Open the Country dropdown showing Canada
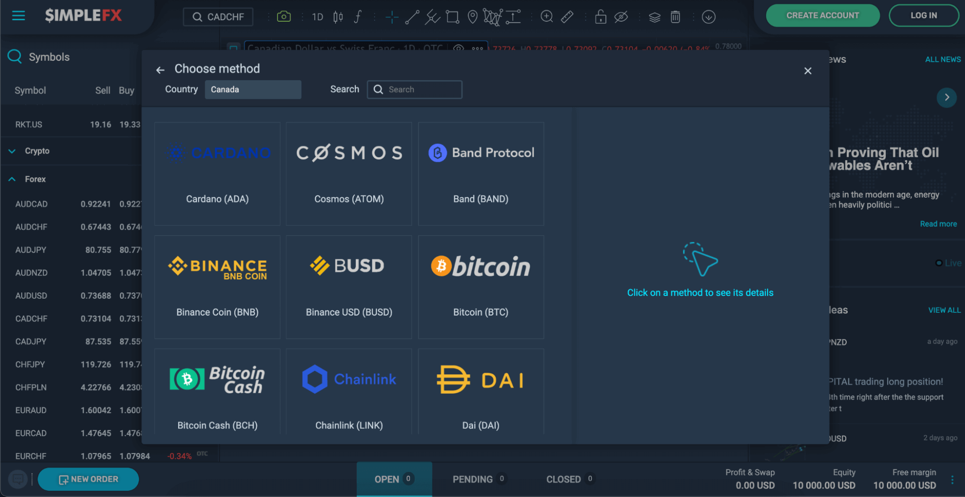 [x=253, y=90]
